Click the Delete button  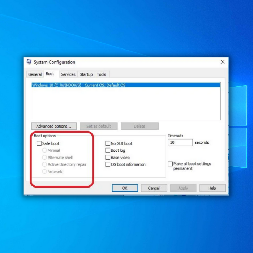pos(140,126)
